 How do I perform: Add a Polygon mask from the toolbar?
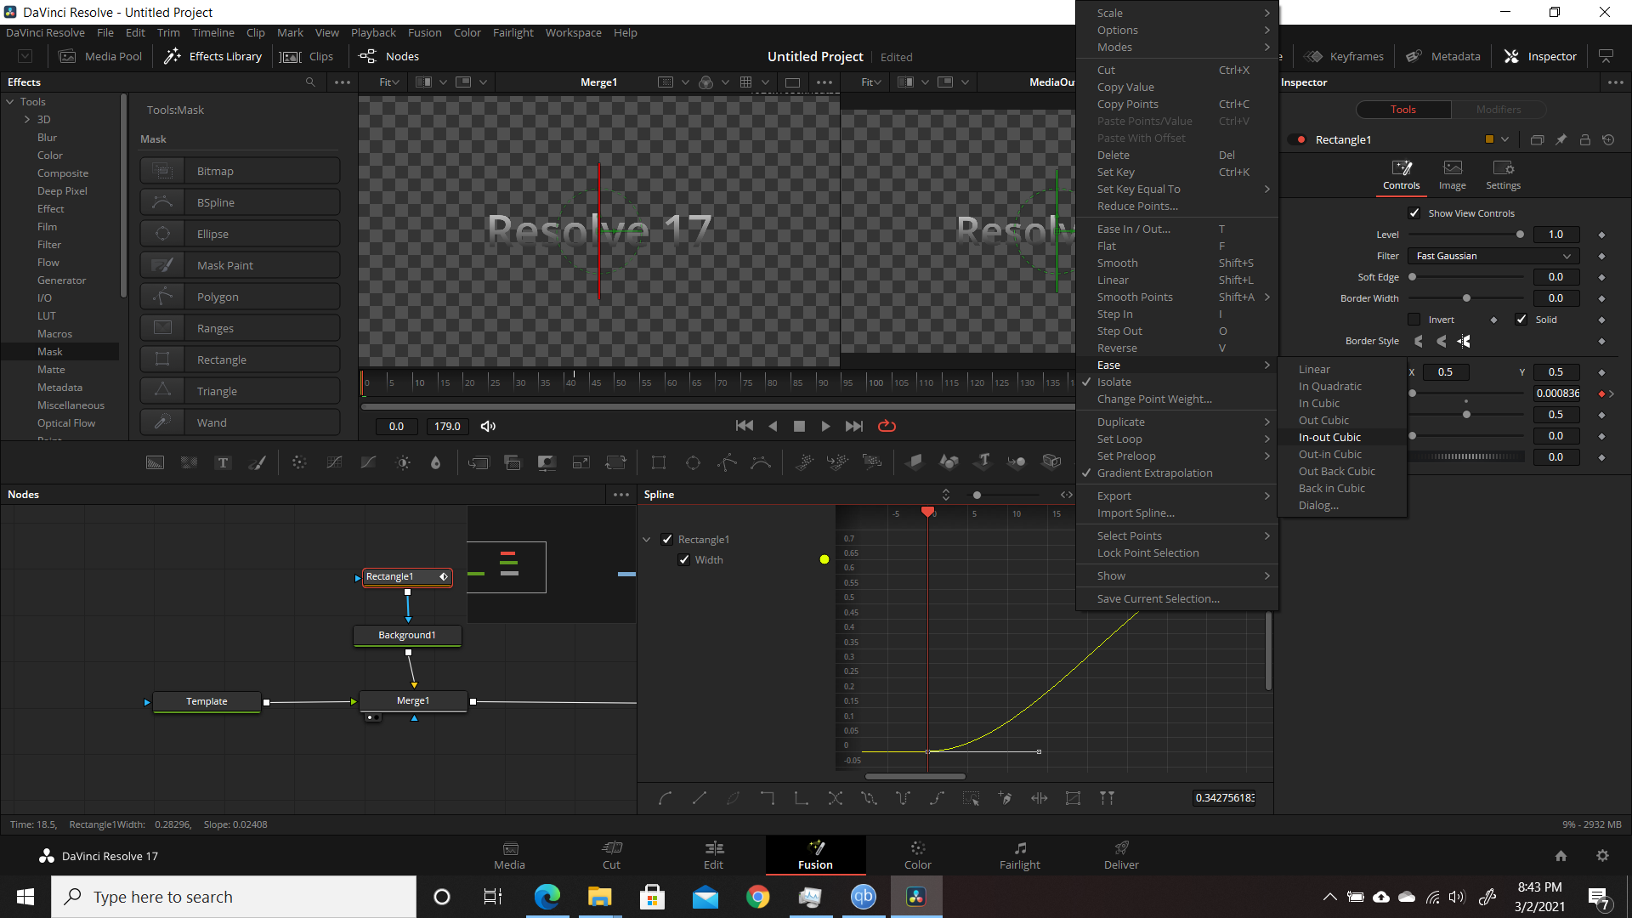coord(727,462)
